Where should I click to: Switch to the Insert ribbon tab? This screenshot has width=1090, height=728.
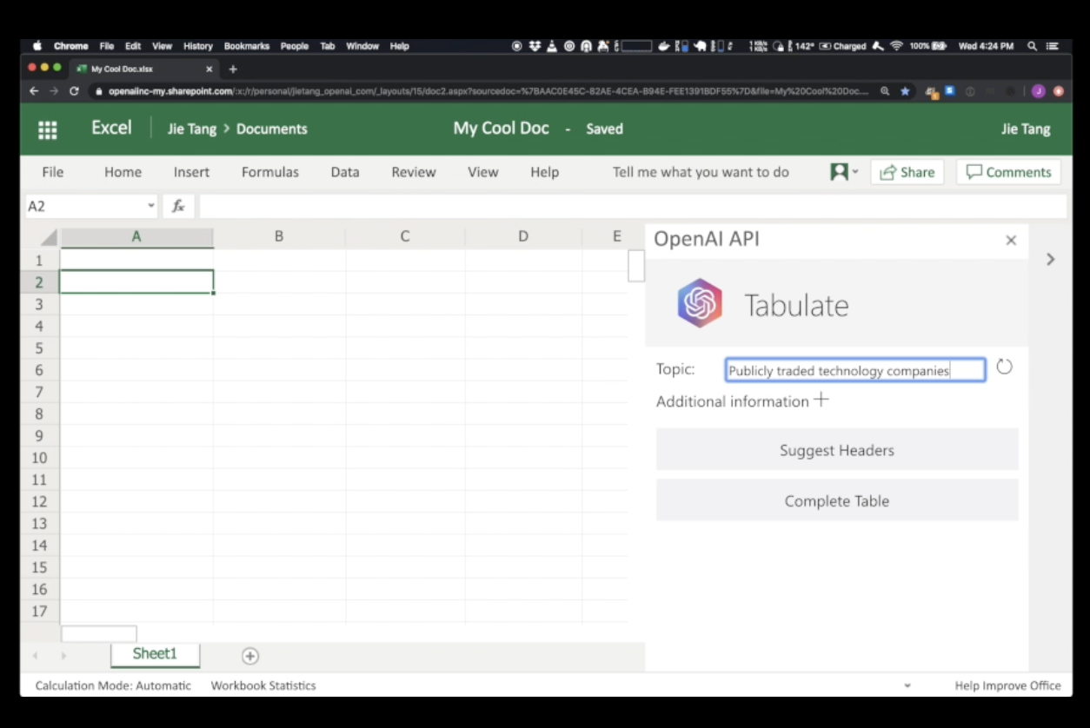(x=191, y=172)
